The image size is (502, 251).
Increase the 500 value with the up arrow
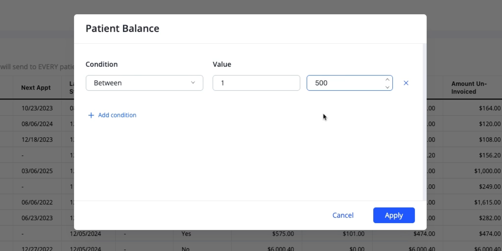[x=387, y=79]
